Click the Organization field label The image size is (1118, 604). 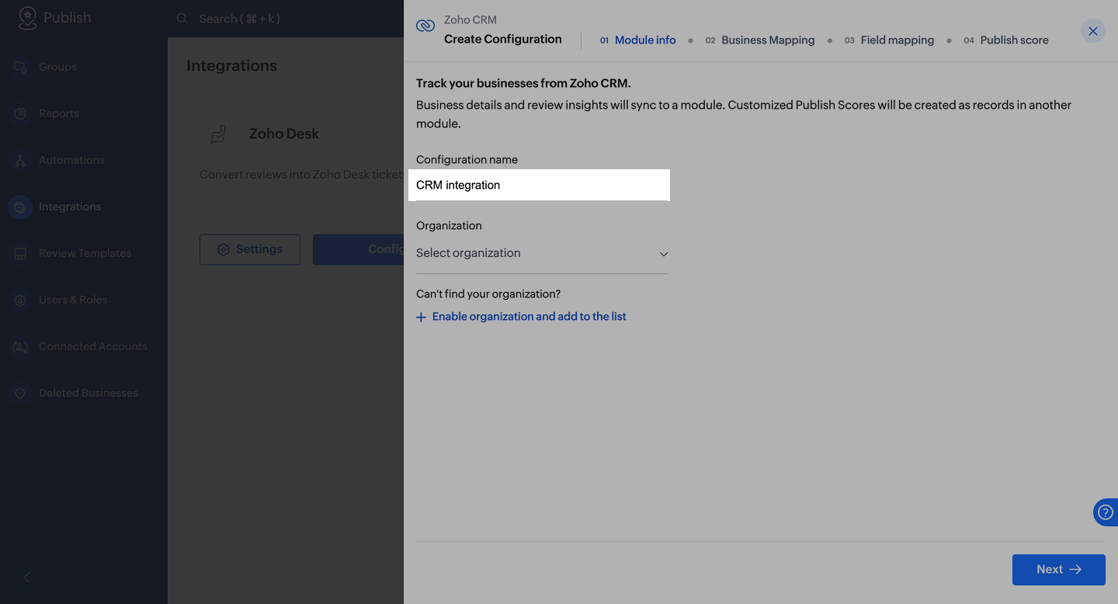449,226
